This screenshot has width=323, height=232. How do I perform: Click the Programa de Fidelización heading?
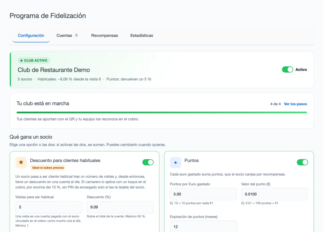point(48,16)
